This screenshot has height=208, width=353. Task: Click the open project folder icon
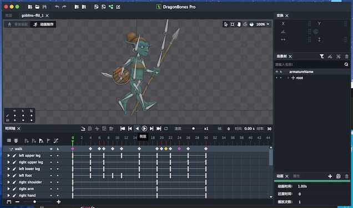pos(37,7)
